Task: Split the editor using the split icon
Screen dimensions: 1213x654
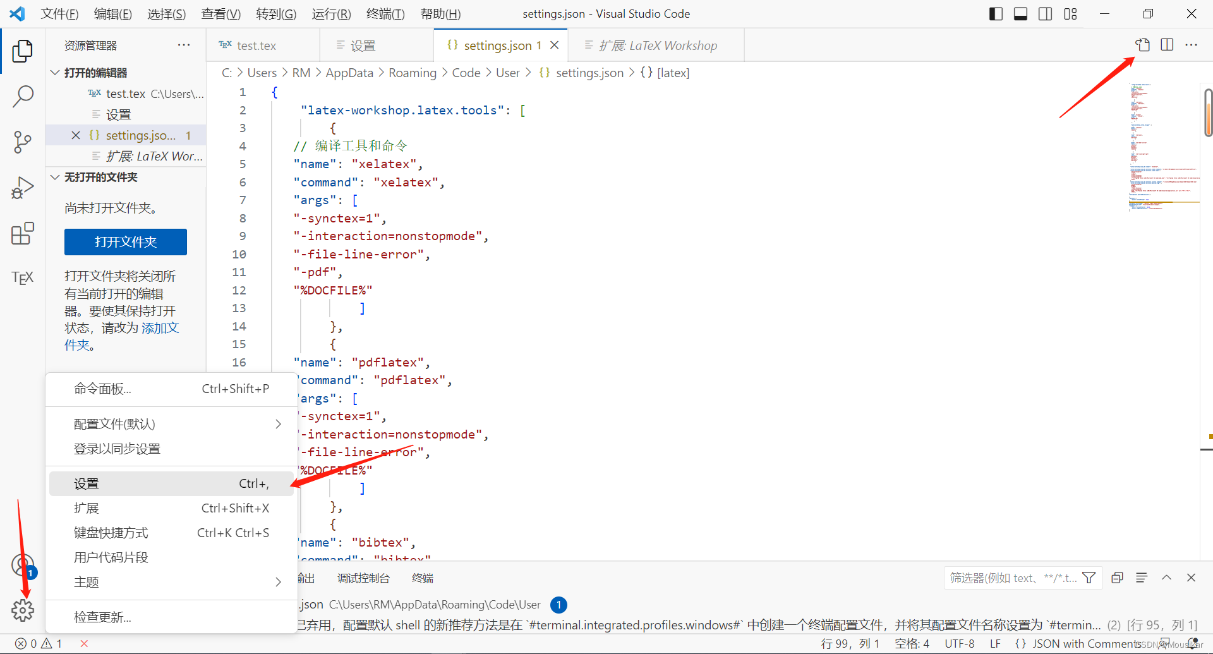Action: coord(1166,45)
